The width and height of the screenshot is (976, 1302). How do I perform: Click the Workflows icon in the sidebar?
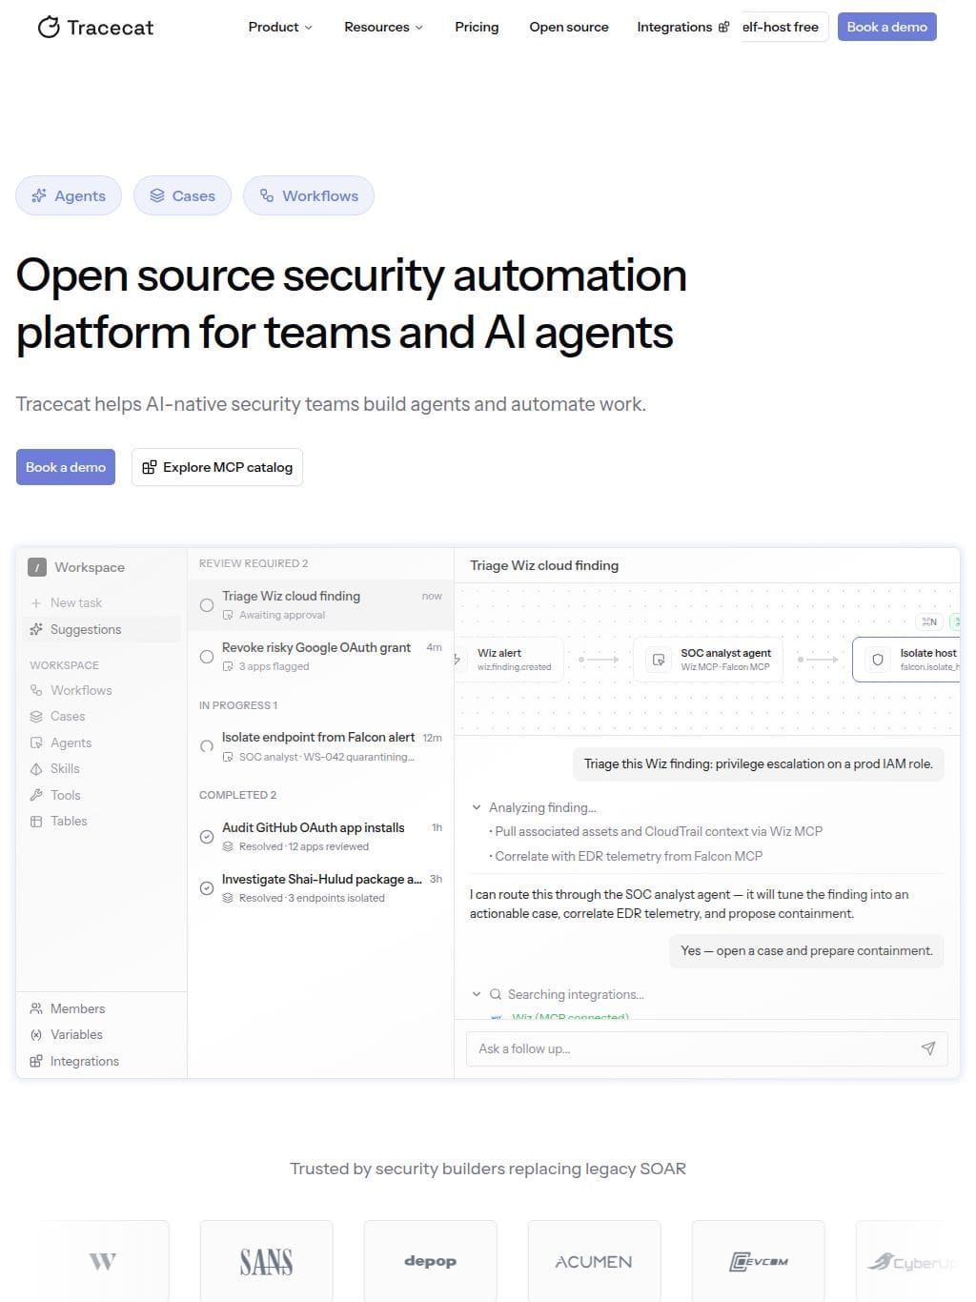(36, 690)
